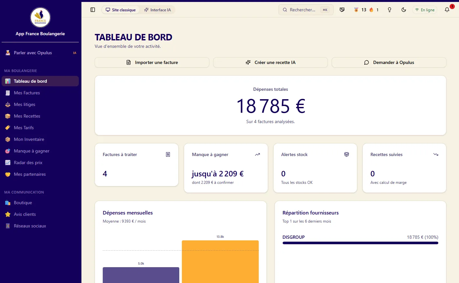Open the shield handshake icon in top bar
Screen dimensions: 459x283
click(342, 10)
